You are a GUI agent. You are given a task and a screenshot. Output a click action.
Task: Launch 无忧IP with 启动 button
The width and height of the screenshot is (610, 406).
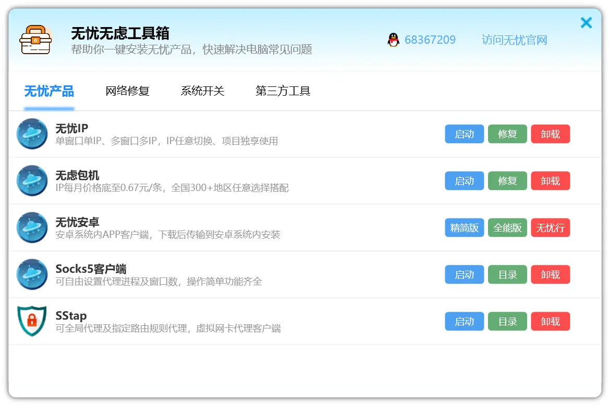tap(464, 134)
